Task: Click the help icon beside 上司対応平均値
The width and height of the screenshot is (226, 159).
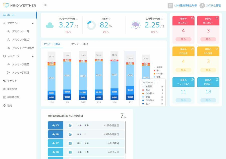Action: (162, 19)
